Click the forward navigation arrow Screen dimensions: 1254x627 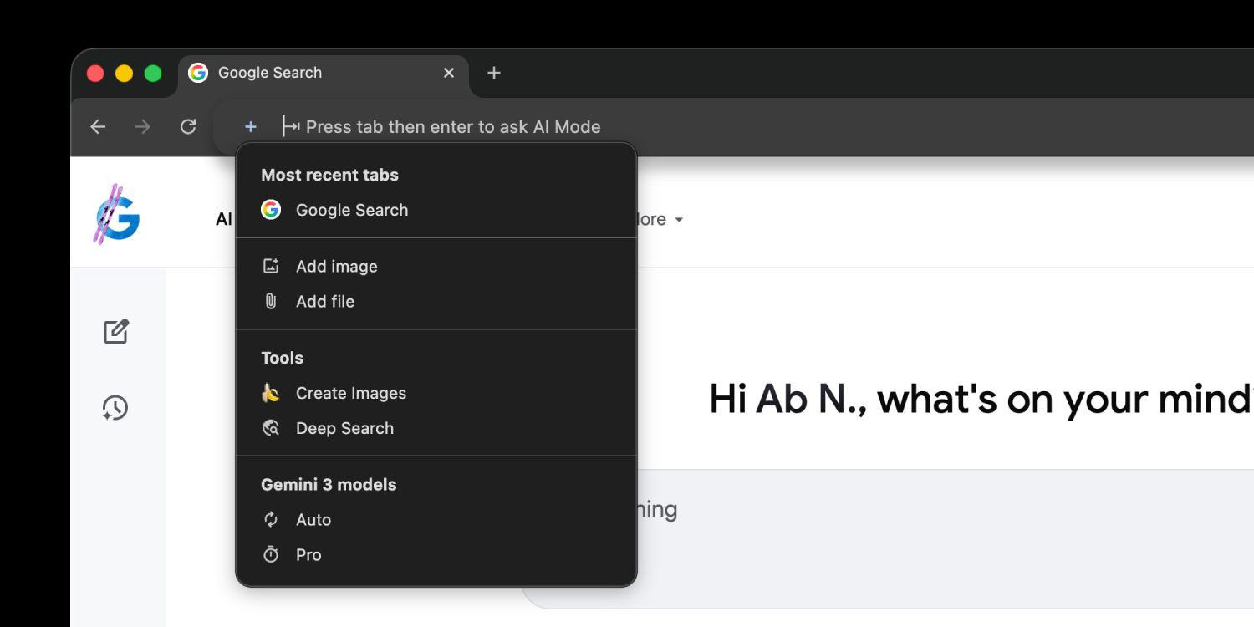[142, 126]
